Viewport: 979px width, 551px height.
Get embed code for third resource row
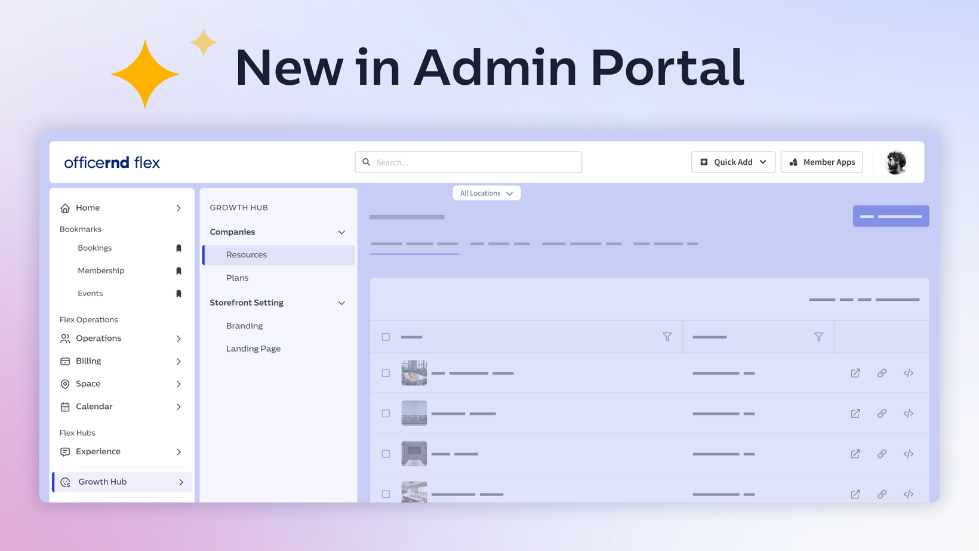(x=909, y=454)
